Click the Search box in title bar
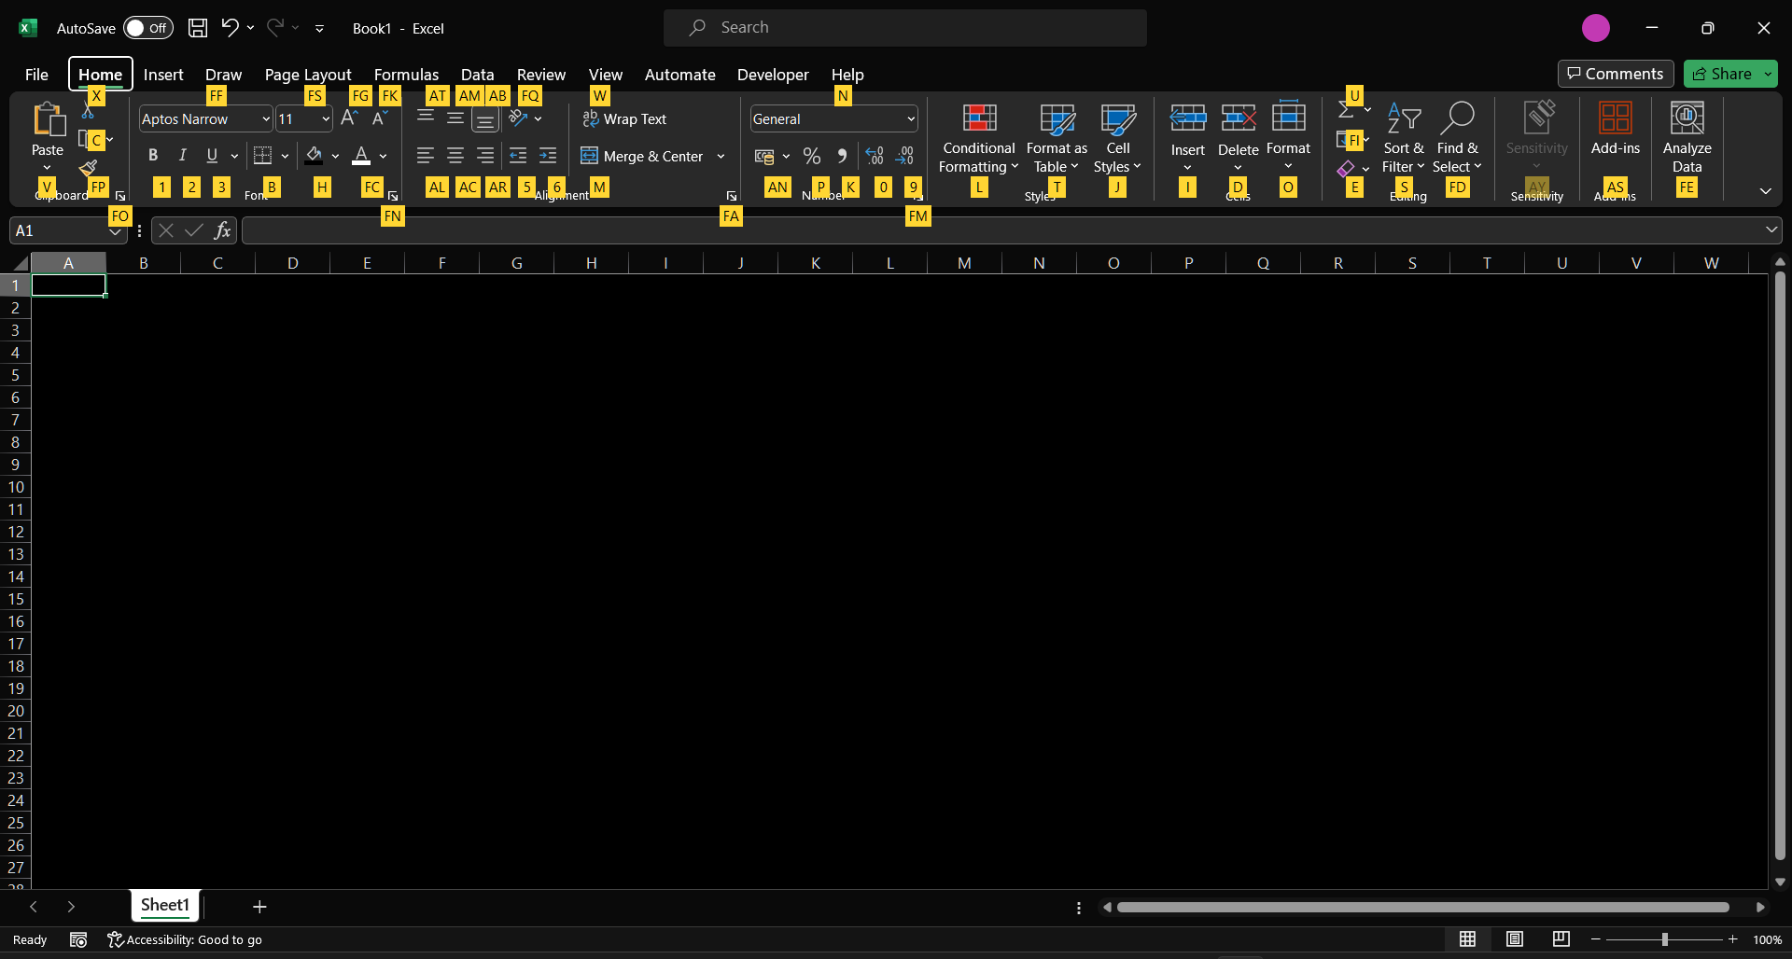The width and height of the screenshot is (1792, 959). coord(904,28)
